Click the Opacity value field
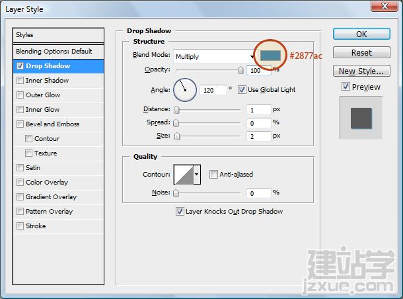The height and width of the screenshot is (299, 403). [258, 70]
